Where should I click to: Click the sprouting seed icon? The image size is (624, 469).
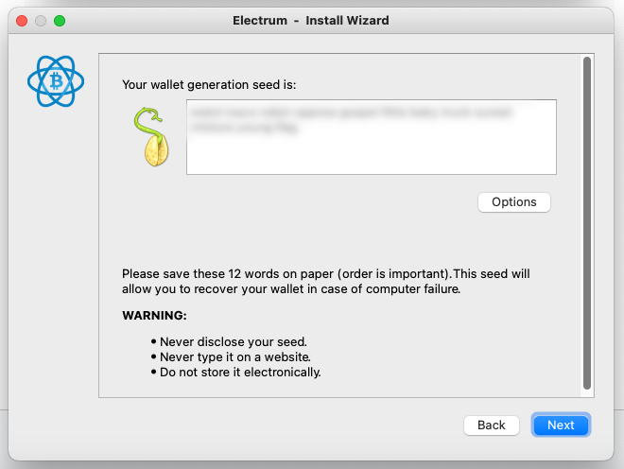point(151,136)
